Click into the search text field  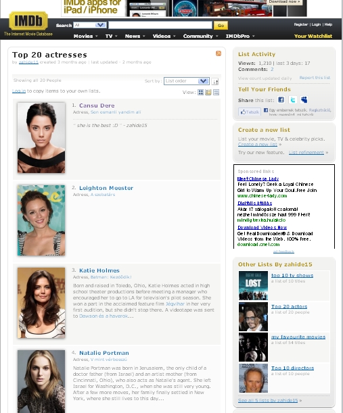click(160, 25)
